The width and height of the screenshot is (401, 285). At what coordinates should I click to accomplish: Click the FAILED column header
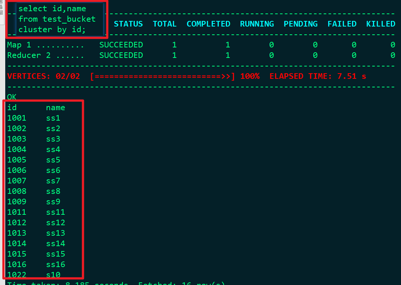tap(342, 24)
